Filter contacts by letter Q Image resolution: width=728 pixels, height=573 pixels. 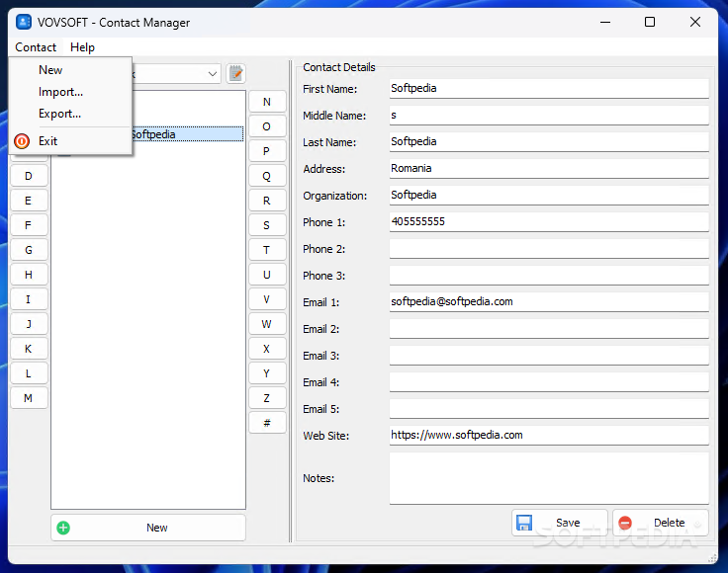pyautogui.click(x=267, y=176)
